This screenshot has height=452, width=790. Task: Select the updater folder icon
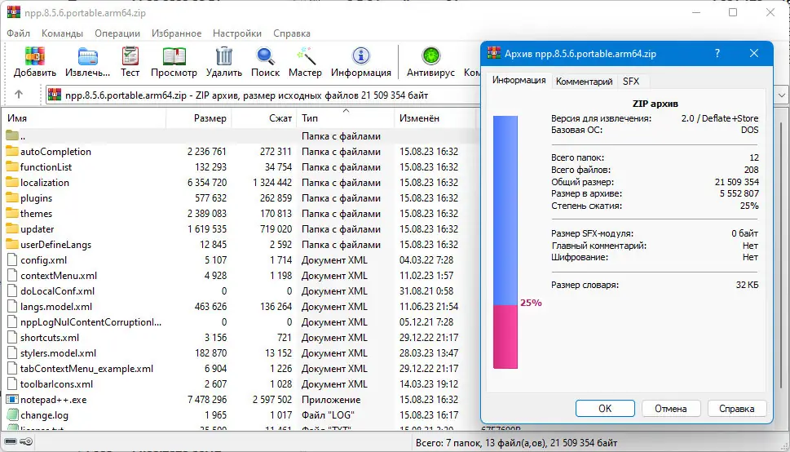pyautogui.click(x=12, y=229)
